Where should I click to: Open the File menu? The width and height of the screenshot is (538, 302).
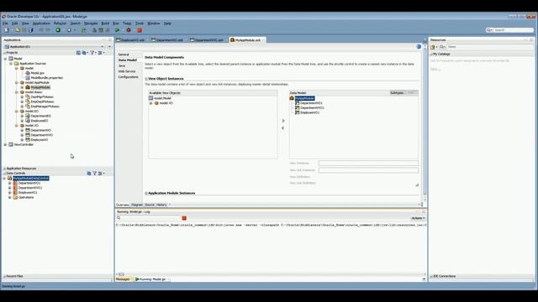tap(5, 23)
